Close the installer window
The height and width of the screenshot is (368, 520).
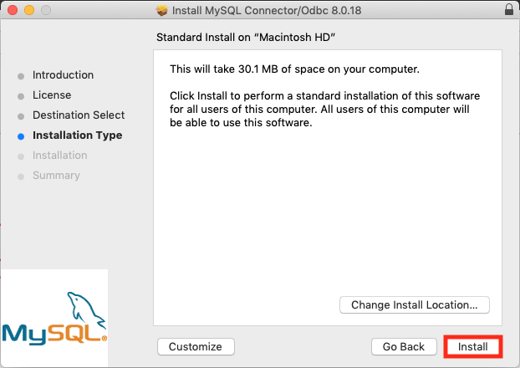(x=13, y=10)
